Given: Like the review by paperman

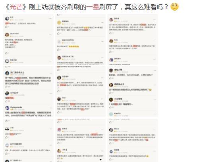Looking at the screenshot, I should coord(6,53).
